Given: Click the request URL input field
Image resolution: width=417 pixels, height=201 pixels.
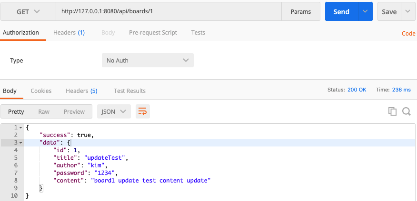Looking at the screenshot, I should [x=169, y=12].
